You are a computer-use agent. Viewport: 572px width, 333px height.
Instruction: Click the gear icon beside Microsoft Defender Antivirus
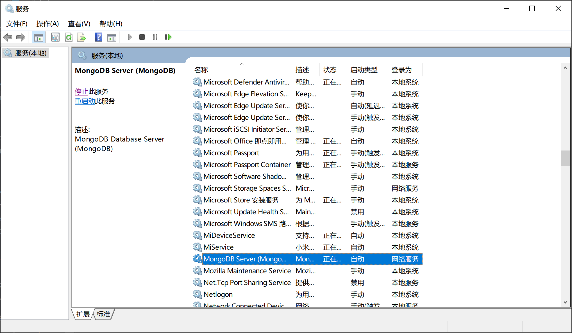click(198, 82)
